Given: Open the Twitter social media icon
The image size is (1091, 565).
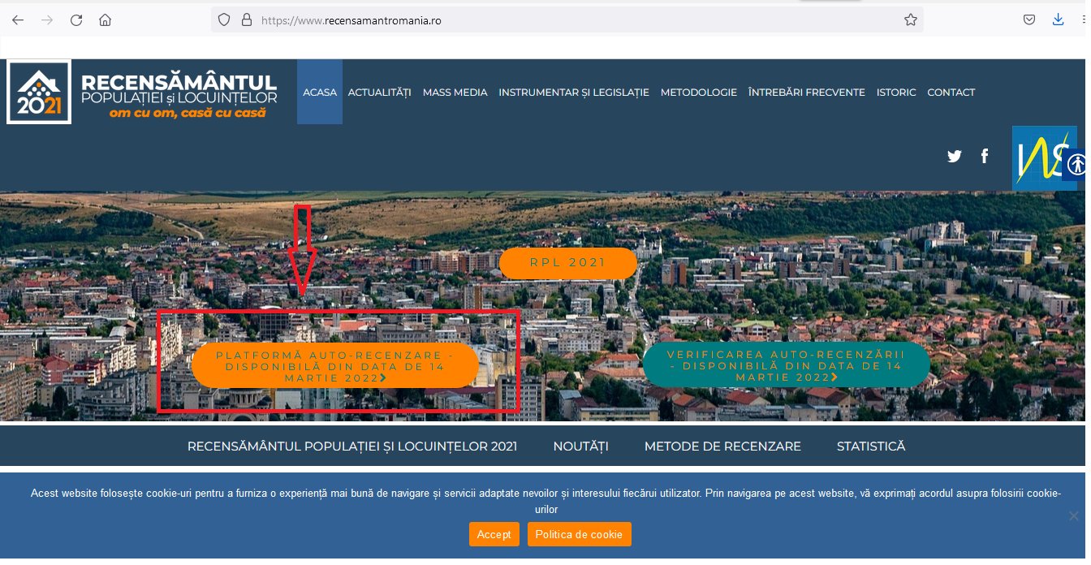Looking at the screenshot, I should click(955, 156).
